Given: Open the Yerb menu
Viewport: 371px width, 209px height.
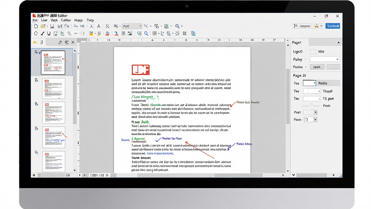Looking at the screenshot, I should [x=54, y=20].
